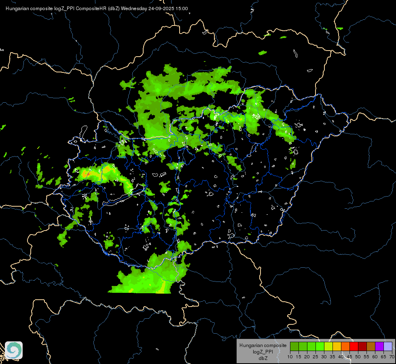
Task: Click the '45' legend scale value
Action: (x=349, y=357)
